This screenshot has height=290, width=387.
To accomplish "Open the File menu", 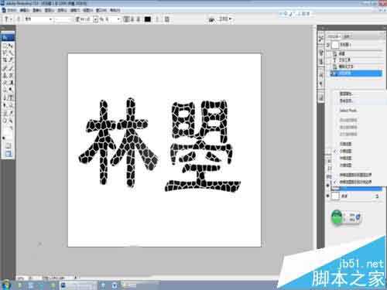I will [12, 10].
